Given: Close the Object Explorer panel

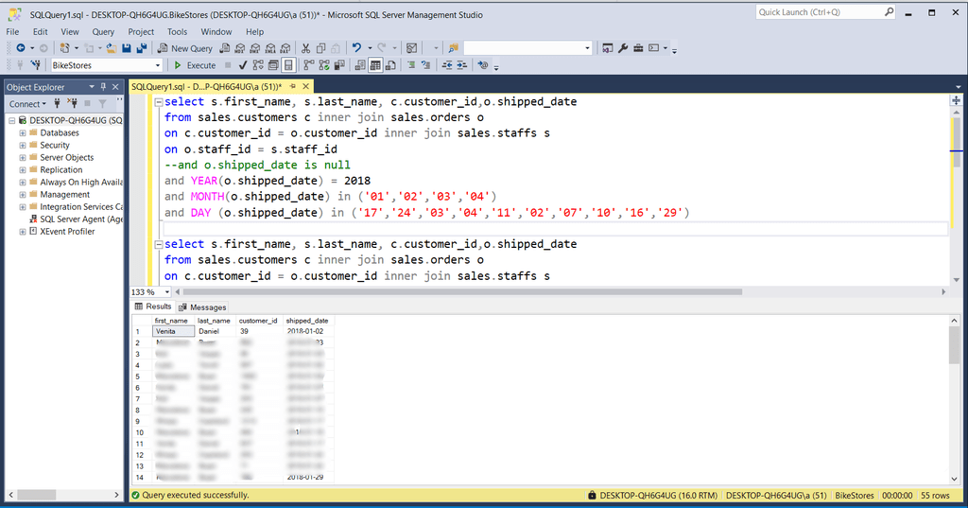Looking at the screenshot, I should point(115,87).
